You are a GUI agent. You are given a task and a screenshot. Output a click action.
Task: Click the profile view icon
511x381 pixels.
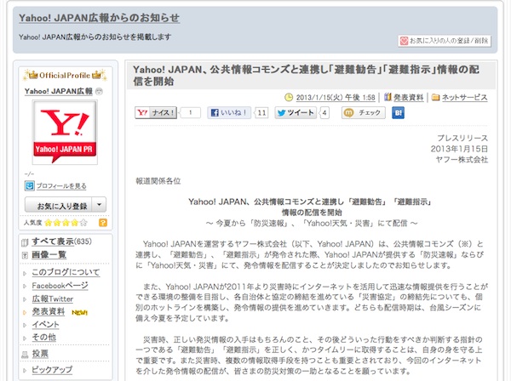pos(30,185)
